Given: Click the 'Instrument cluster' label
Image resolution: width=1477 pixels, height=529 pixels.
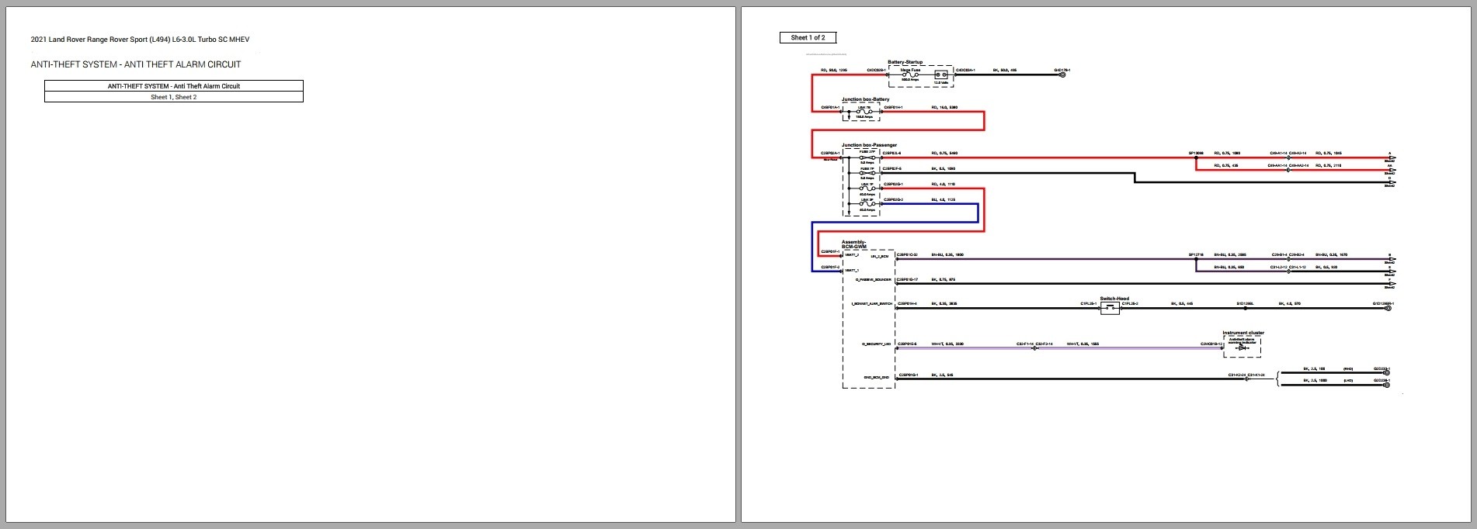Looking at the screenshot, I should coord(1243,333).
